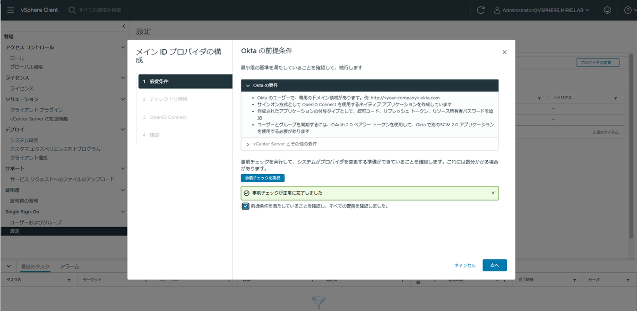Open カスタマ エクスペリエンス向上プログラム in navigation
This screenshot has height=311, width=637.
pos(55,149)
